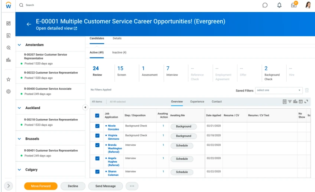
Task: Click the export to spreadsheet icon
Action: [285, 102]
